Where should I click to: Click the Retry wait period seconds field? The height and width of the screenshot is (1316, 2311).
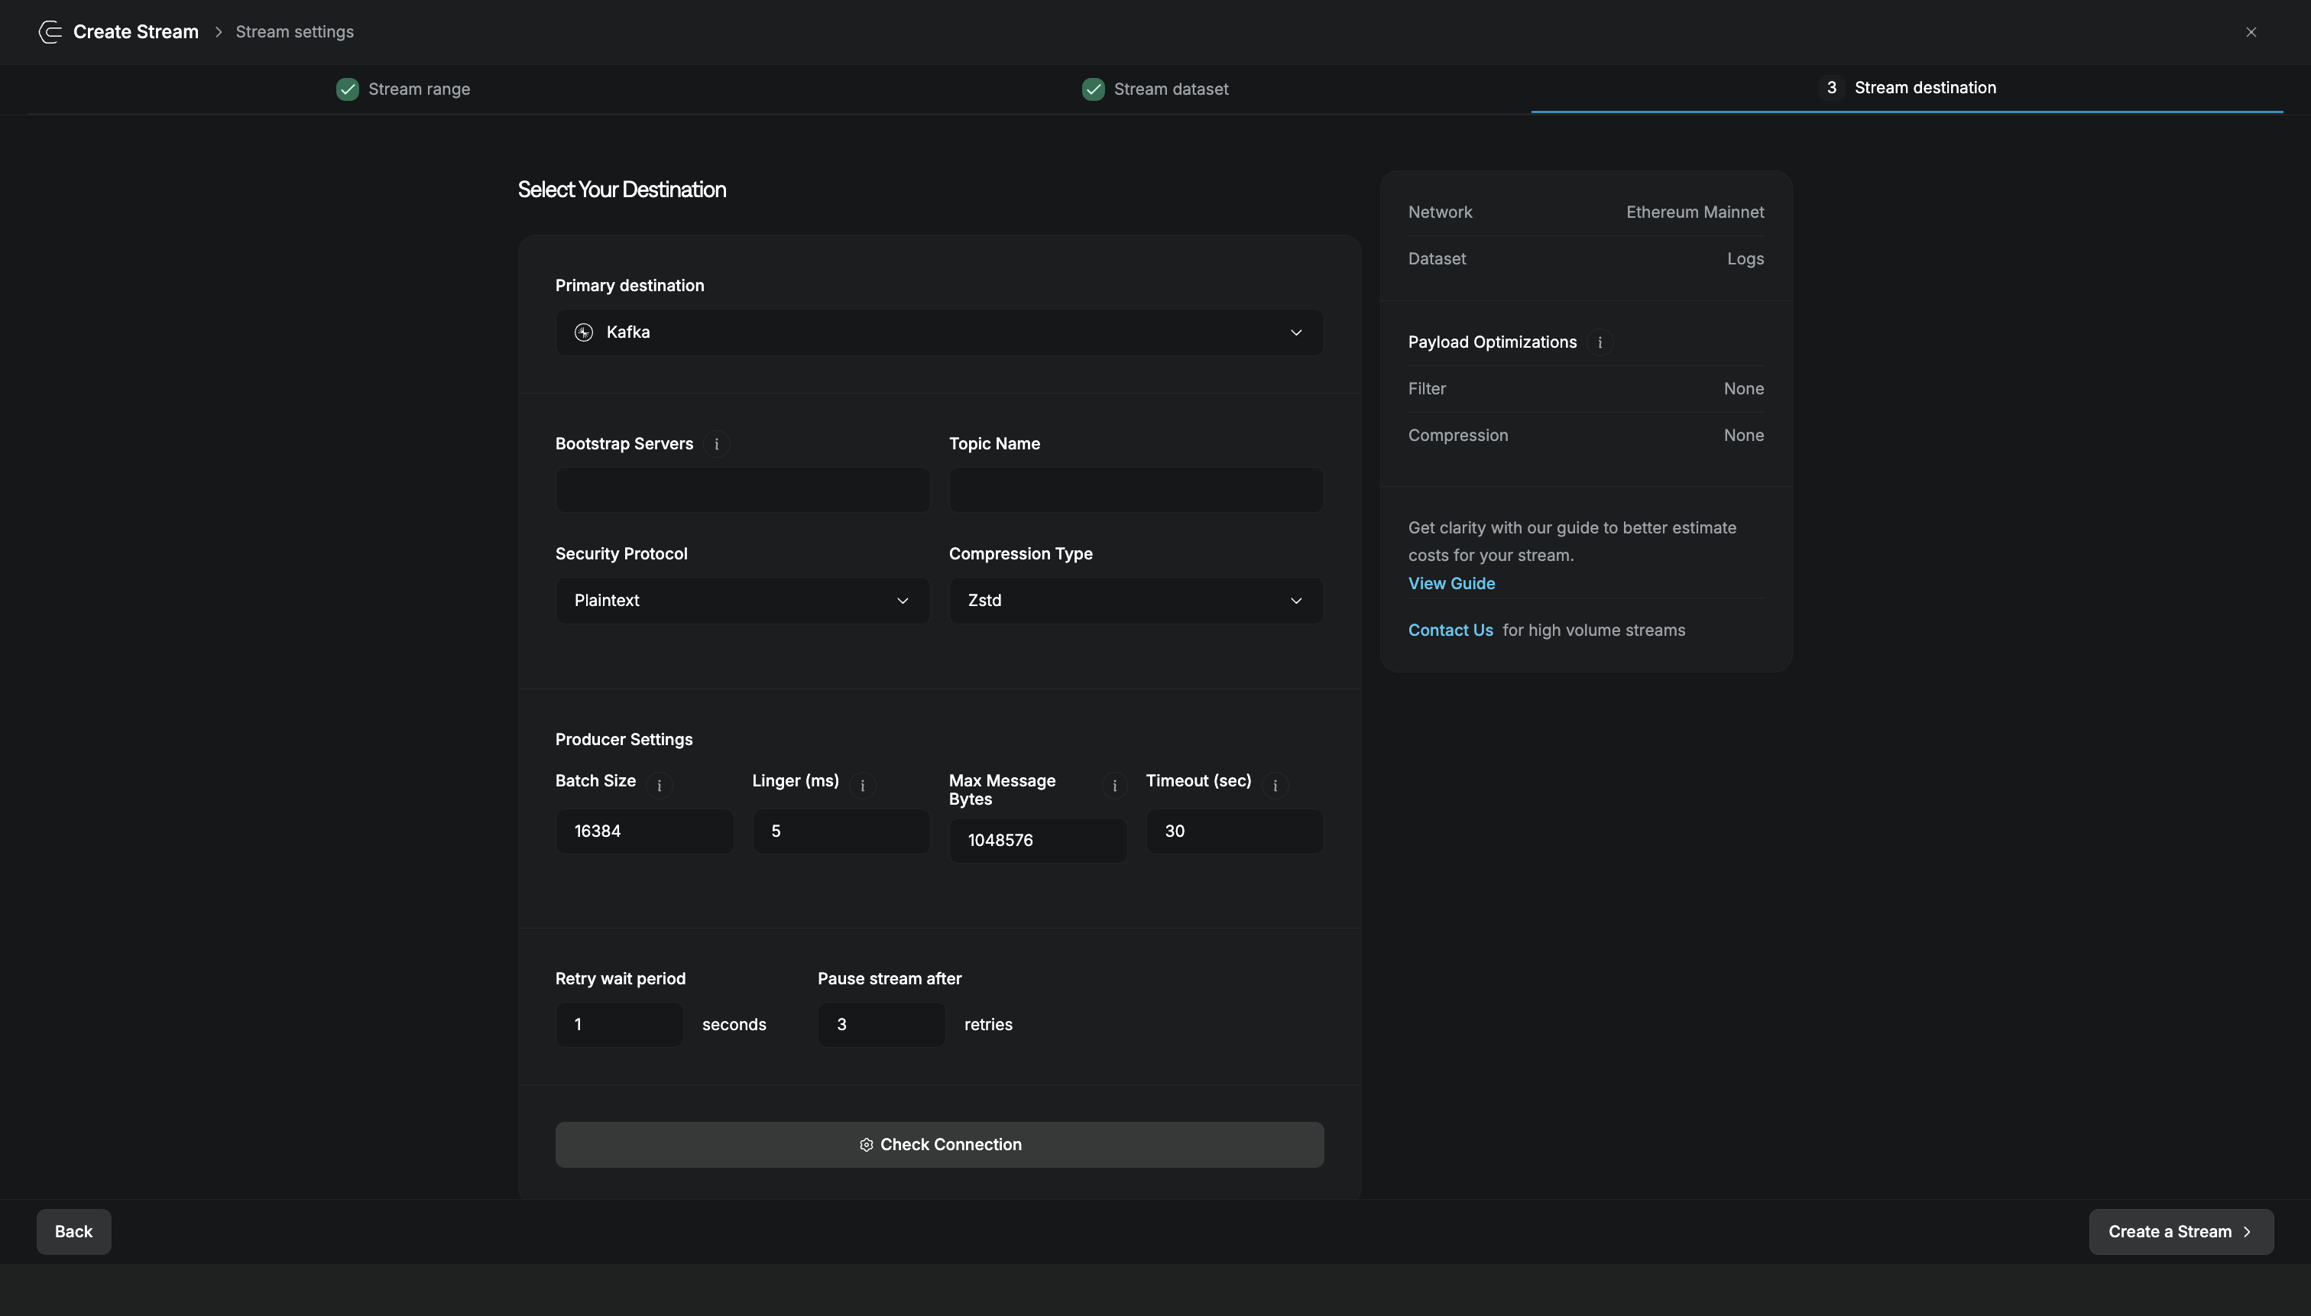pyautogui.click(x=619, y=1024)
